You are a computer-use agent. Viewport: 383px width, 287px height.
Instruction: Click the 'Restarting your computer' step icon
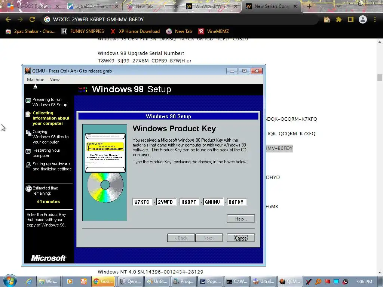pos(28,151)
